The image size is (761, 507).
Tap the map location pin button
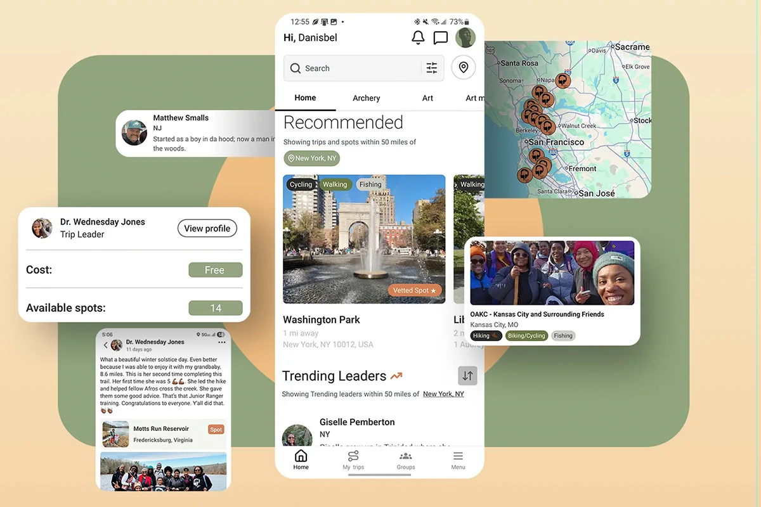pos(464,68)
